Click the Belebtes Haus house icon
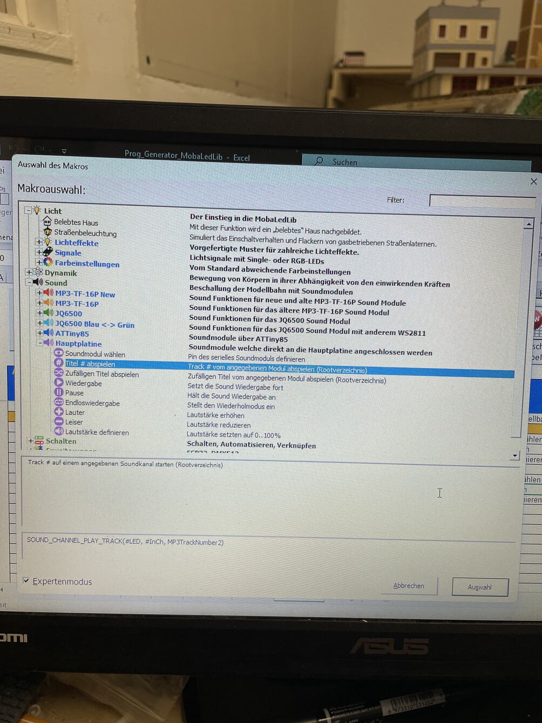Viewport: 542px width, 723px height. [47, 222]
